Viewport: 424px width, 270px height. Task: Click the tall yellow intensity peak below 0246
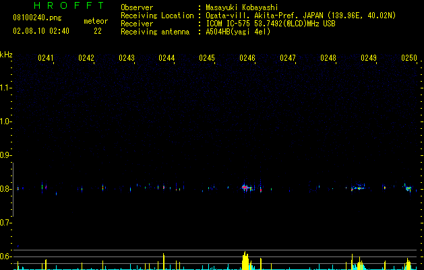[x=245, y=261]
